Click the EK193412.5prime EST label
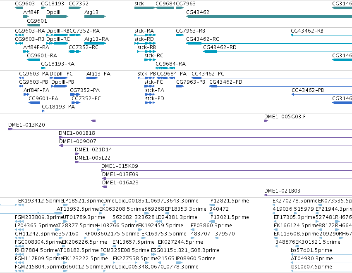 41,201
